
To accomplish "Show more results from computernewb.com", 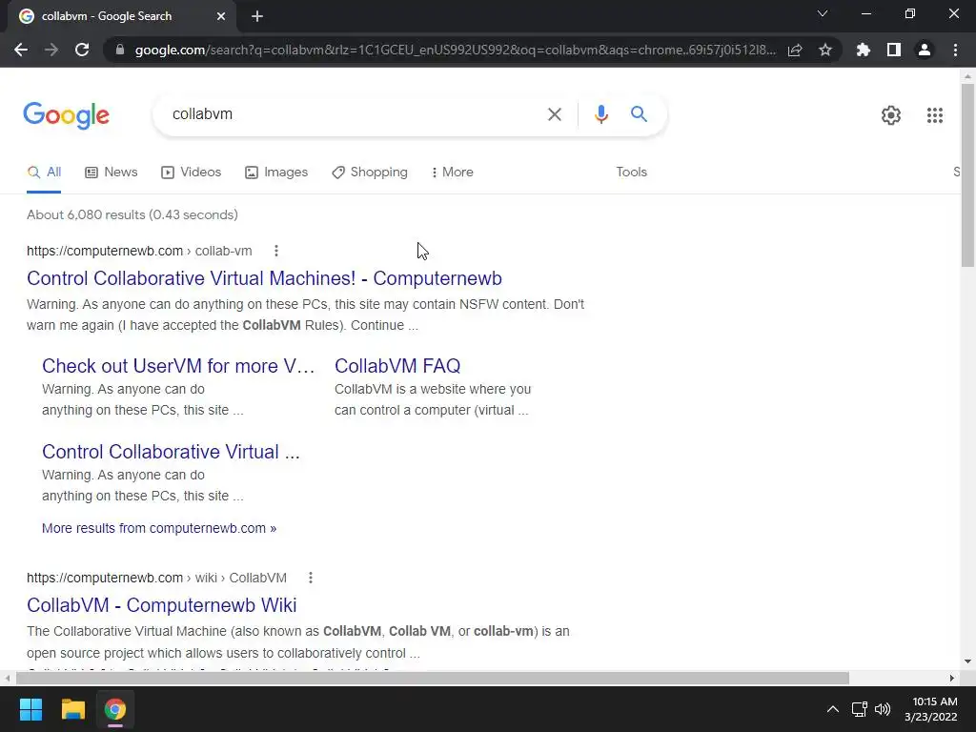I will pyautogui.click(x=159, y=528).
